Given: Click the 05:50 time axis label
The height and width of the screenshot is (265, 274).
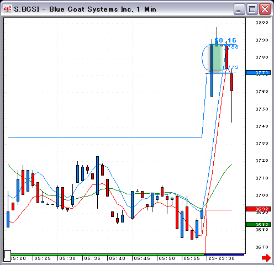Looking at the screenshot, I should point(167,258).
